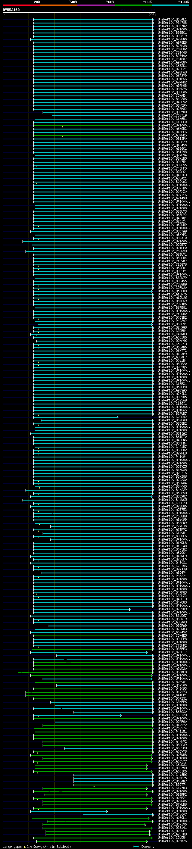Open hit UniRef100_A7NWN0
This screenshot has height=849, width=192.
172,39
